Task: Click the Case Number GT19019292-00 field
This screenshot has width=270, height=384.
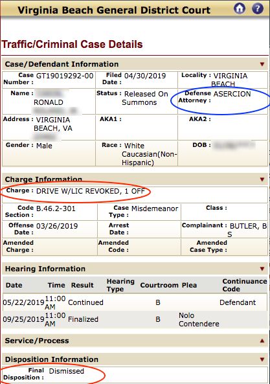Action: pyautogui.click(x=65, y=76)
